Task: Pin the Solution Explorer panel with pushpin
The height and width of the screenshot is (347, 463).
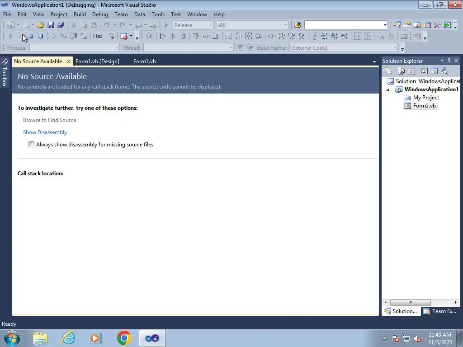Action: pyautogui.click(x=449, y=61)
